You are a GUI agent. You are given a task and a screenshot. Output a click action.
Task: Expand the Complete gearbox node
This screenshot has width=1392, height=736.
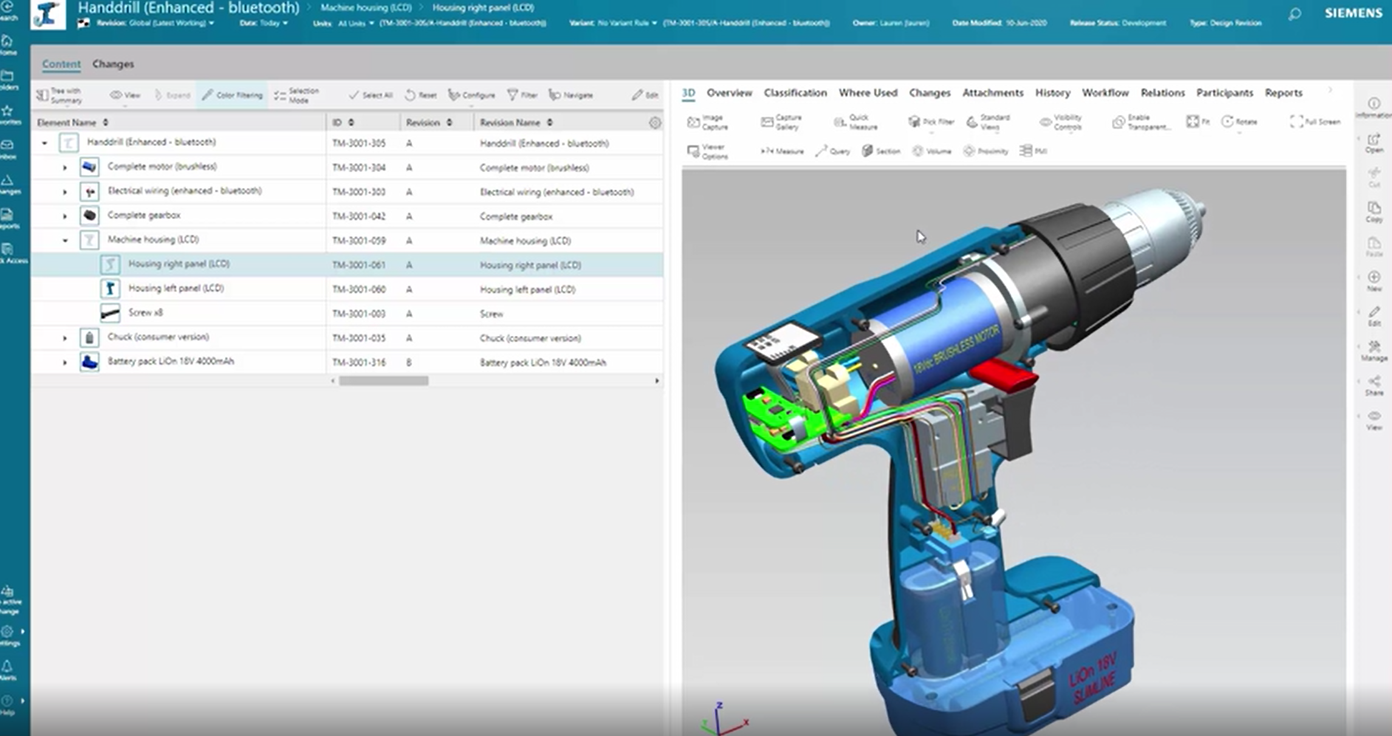tap(65, 216)
